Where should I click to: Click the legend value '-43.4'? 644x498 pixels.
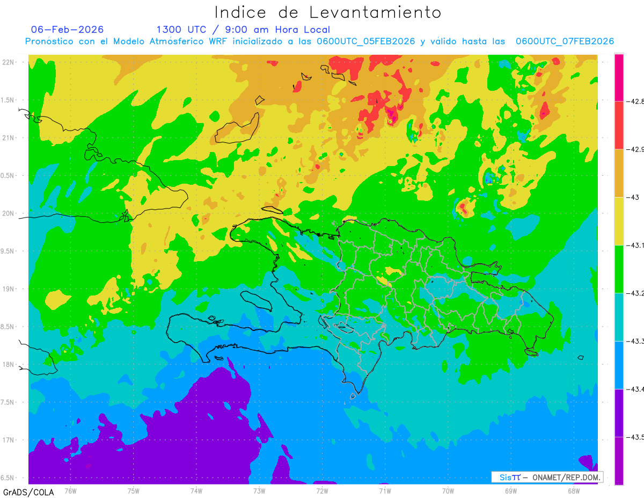[x=634, y=389]
